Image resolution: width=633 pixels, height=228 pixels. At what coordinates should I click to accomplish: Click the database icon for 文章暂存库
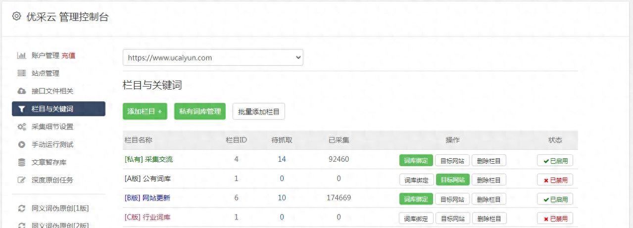[21, 162]
